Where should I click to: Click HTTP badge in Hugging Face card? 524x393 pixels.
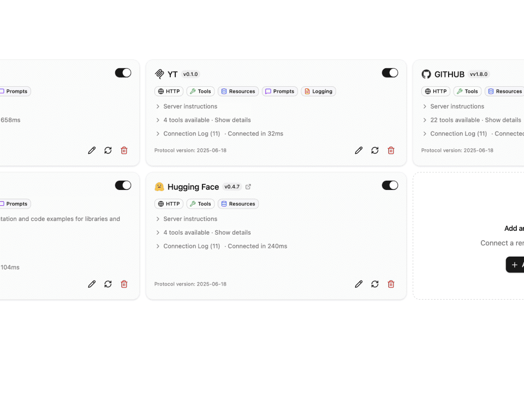(169, 204)
